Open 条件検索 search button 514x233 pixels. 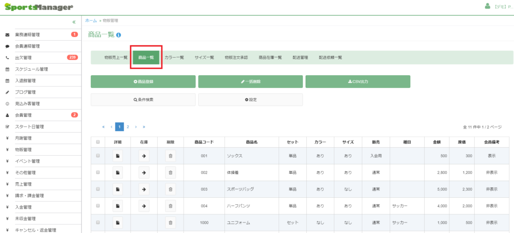(143, 100)
